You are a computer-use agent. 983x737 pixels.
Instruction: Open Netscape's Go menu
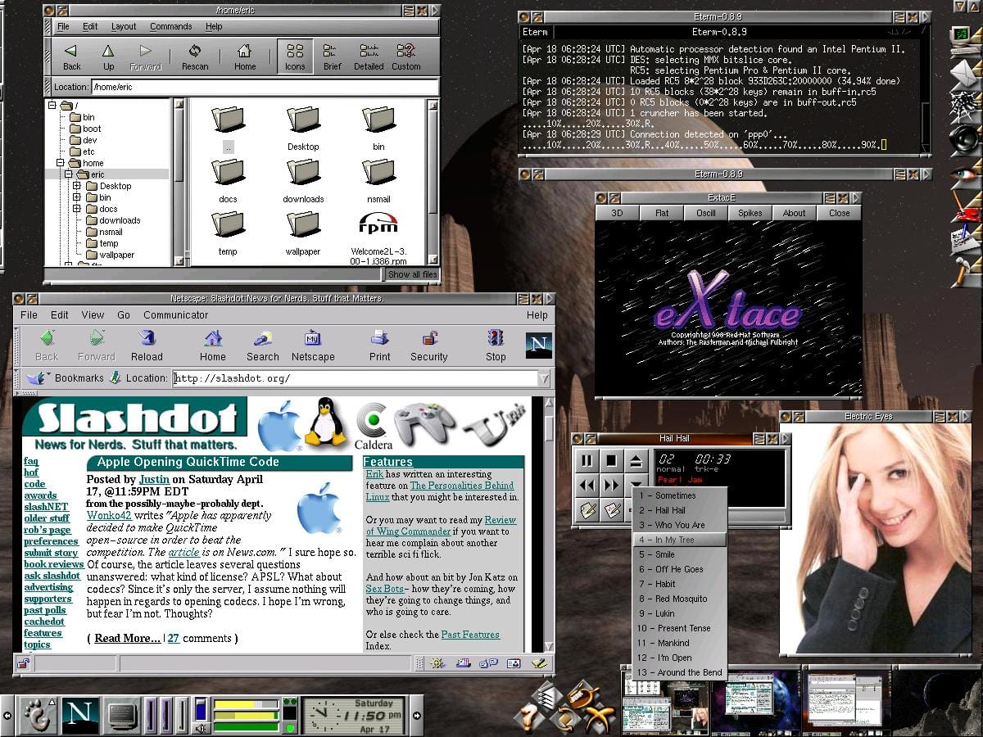pos(124,314)
